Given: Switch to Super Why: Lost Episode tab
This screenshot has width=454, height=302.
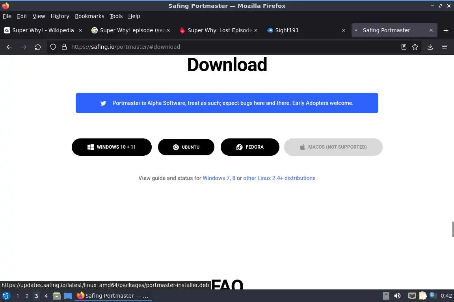Looking at the screenshot, I should [x=219, y=30].
